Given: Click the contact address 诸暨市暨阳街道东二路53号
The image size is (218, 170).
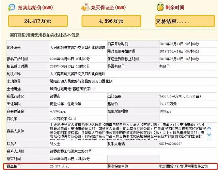Looking at the screenshot, I should coord(69,152).
